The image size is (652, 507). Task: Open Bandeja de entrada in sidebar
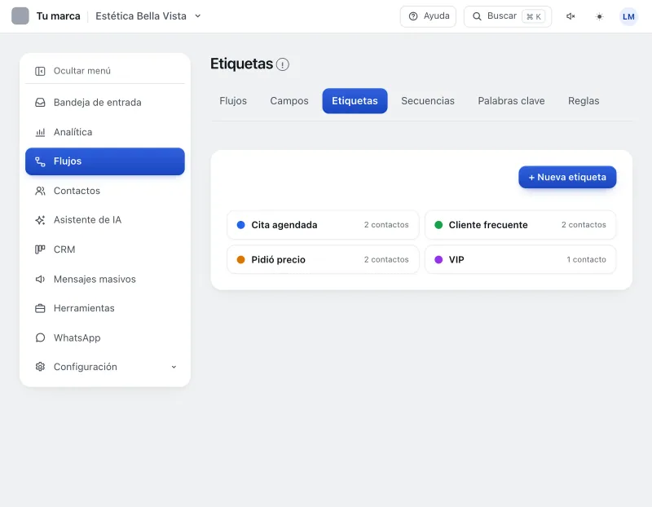tap(105, 103)
